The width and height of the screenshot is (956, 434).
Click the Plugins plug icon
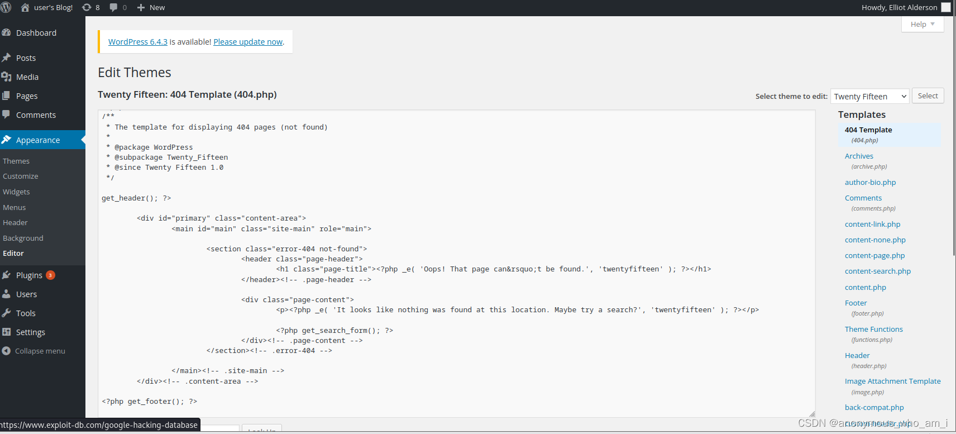pos(6,275)
